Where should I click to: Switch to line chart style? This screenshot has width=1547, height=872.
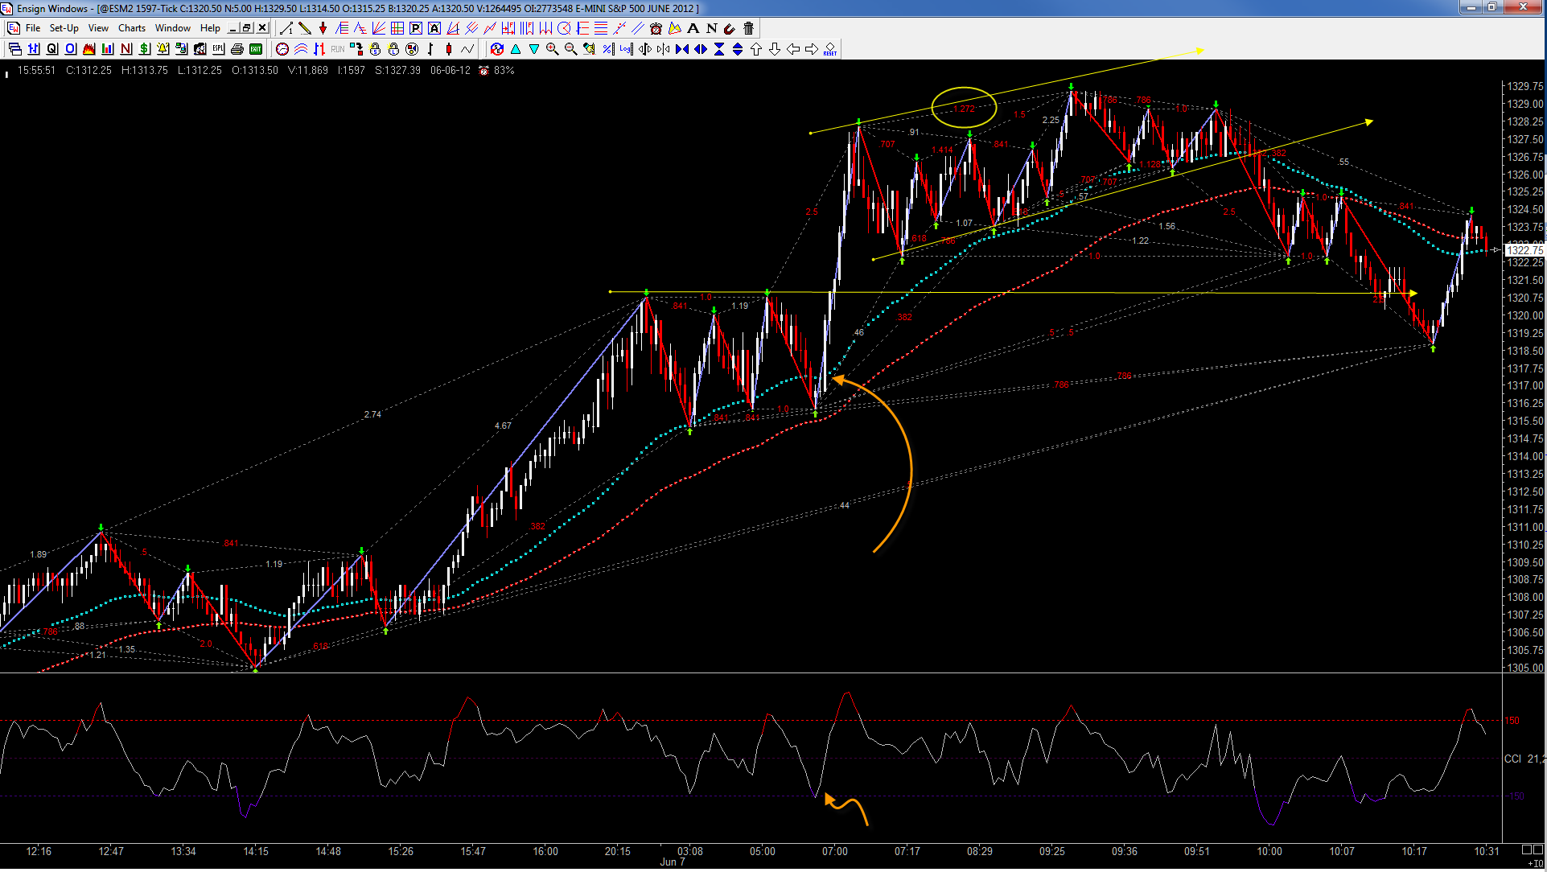[467, 49]
